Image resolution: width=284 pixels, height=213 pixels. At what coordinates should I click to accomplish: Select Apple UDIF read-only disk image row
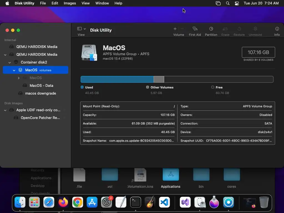click(35, 110)
